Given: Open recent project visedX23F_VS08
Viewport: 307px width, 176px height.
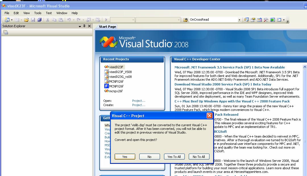Looking at the screenshot, I should 121,72.
